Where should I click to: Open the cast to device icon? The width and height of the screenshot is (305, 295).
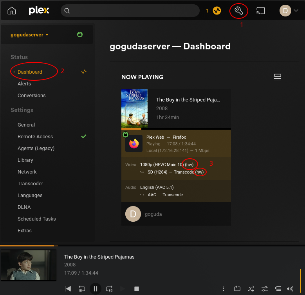[261, 11]
